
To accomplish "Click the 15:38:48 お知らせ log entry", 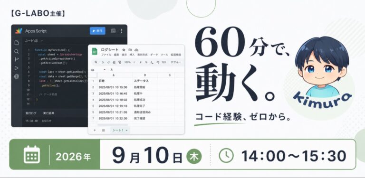I will pos(38,121).
